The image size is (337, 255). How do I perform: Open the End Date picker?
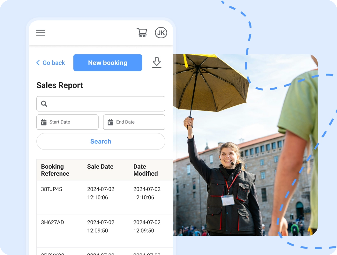[134, 122]
